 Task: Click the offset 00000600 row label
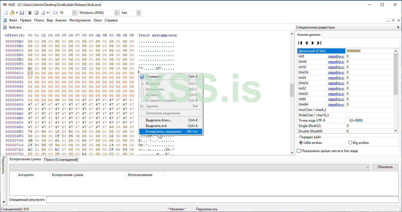pyautogui.click(x=14, y=68)
